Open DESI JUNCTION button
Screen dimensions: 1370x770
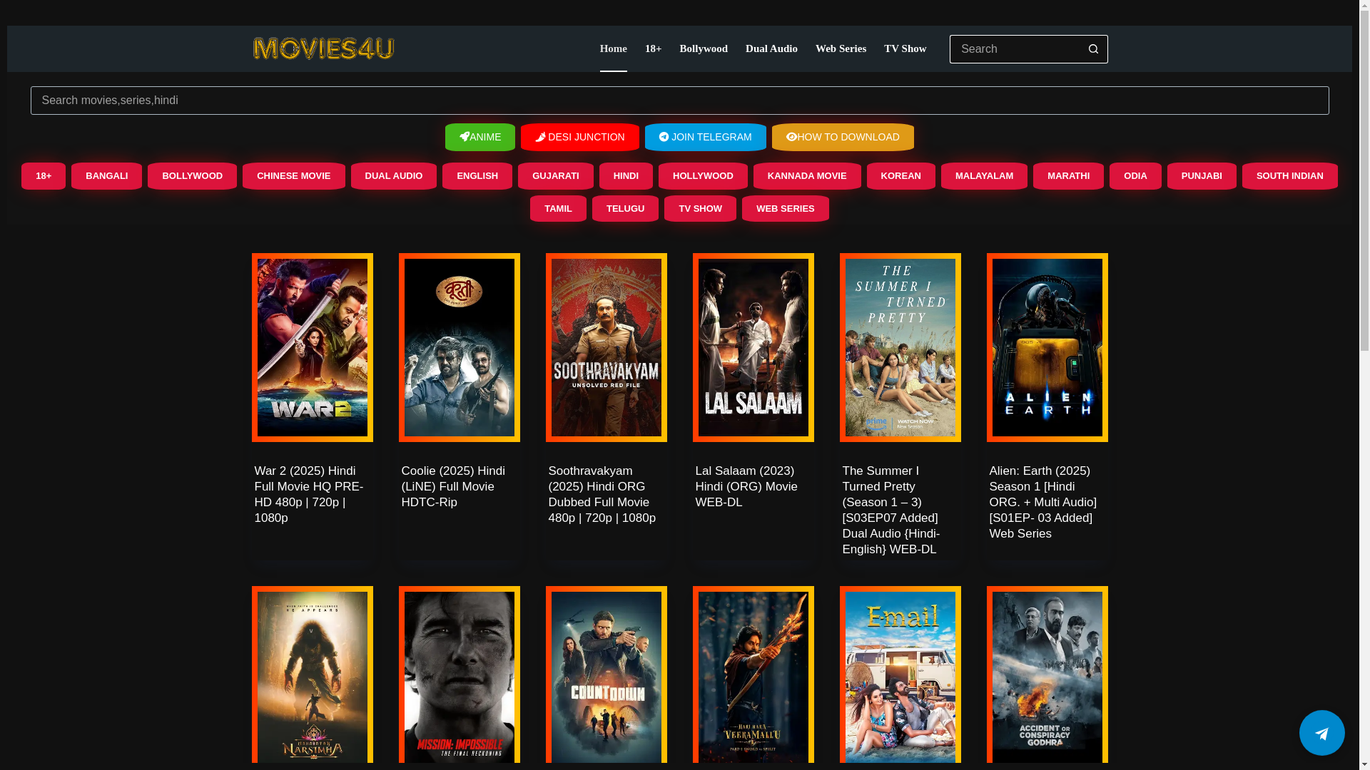coord(580,137)
